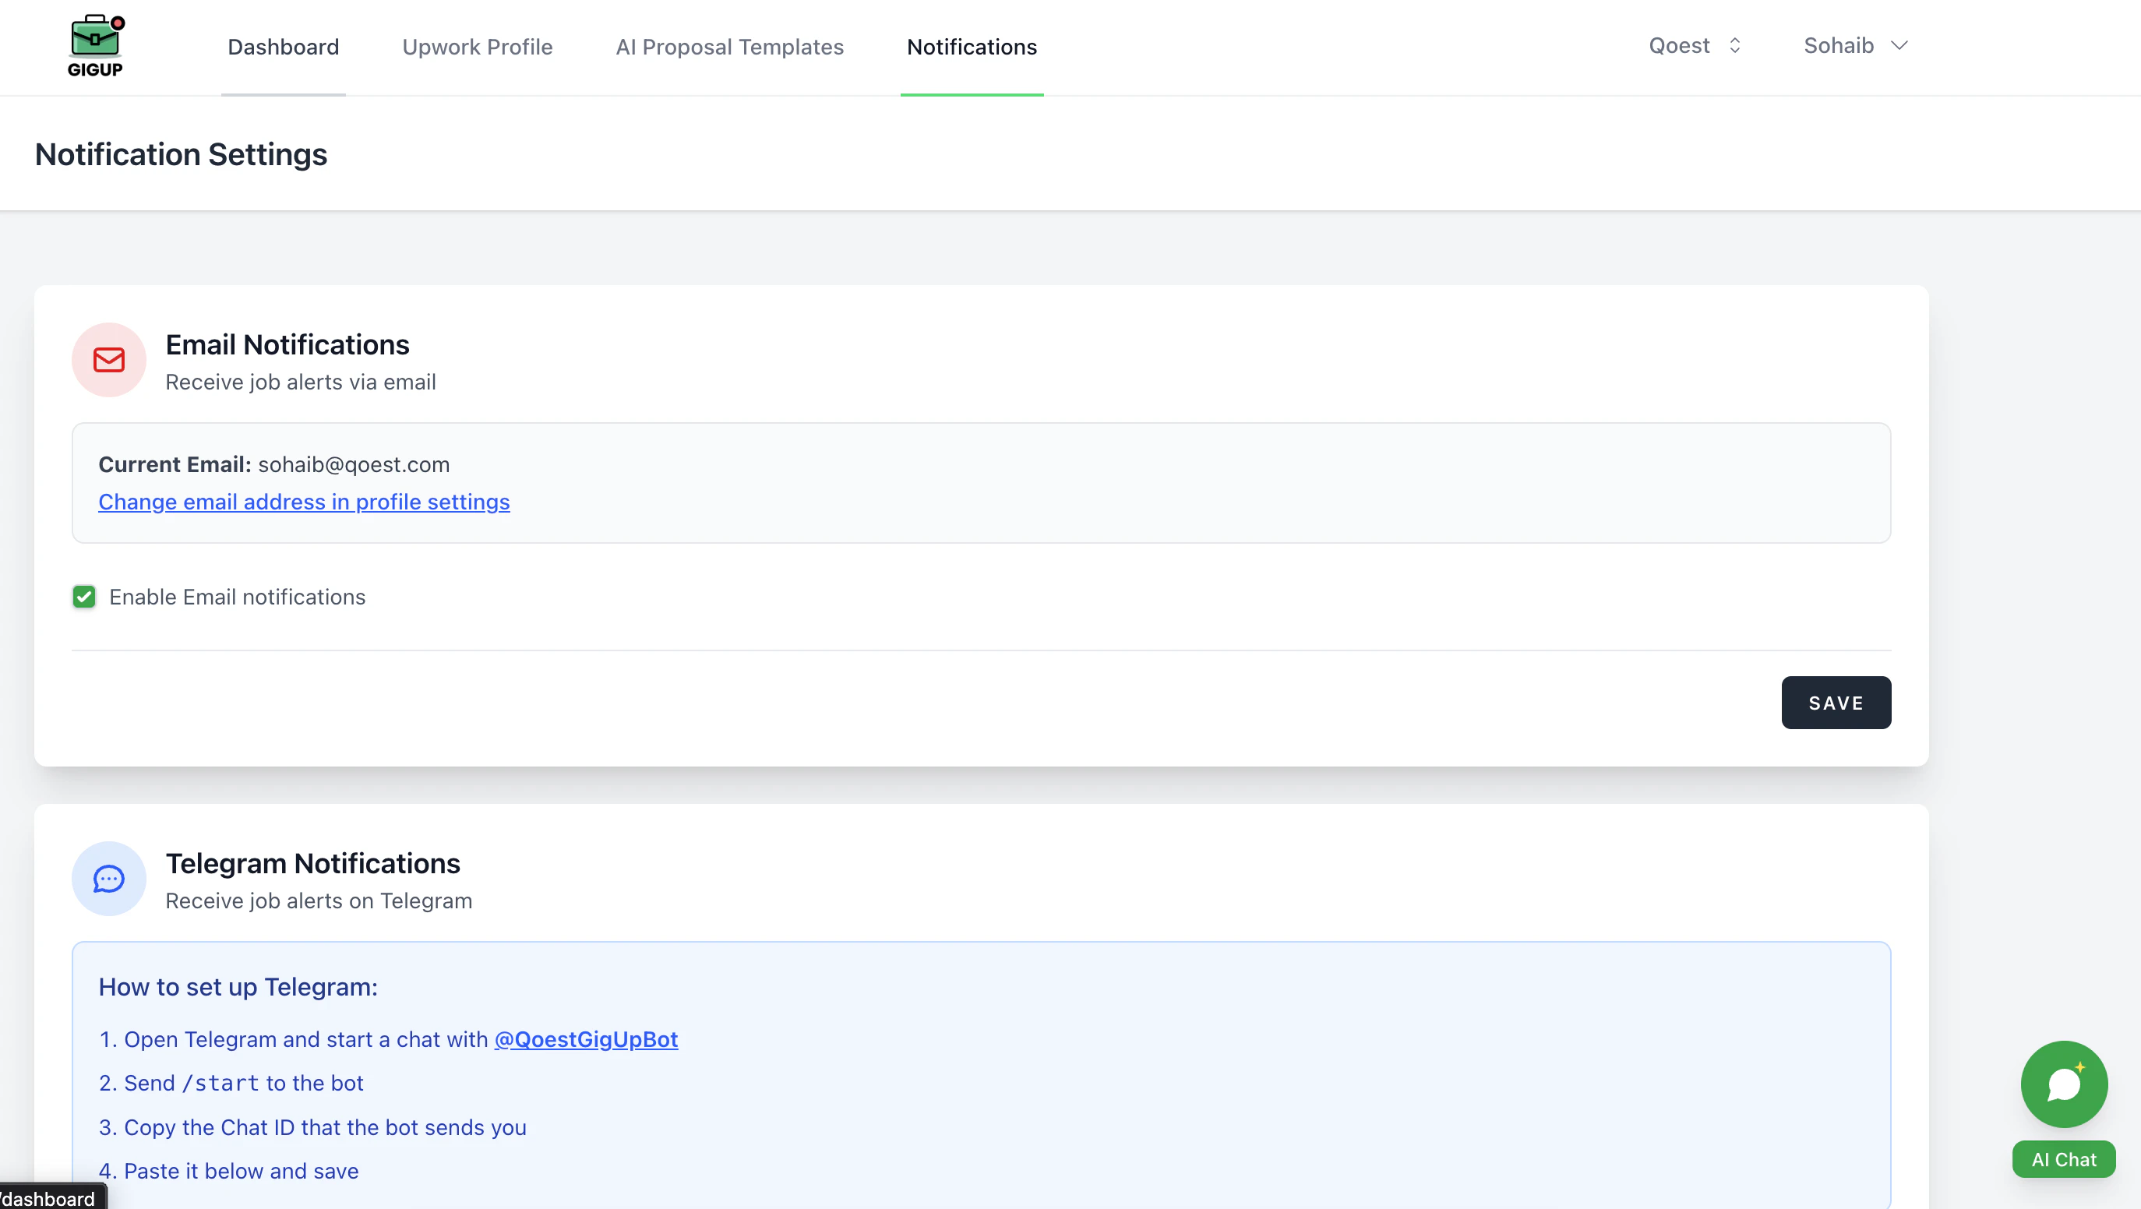Open AI Proposal Templates tab

729,48
